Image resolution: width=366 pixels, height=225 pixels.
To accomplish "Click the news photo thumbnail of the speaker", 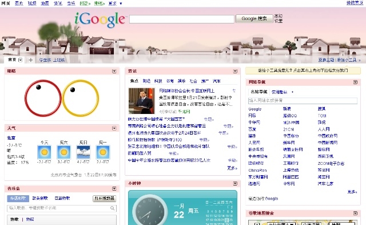I will (x=141, y=101).
